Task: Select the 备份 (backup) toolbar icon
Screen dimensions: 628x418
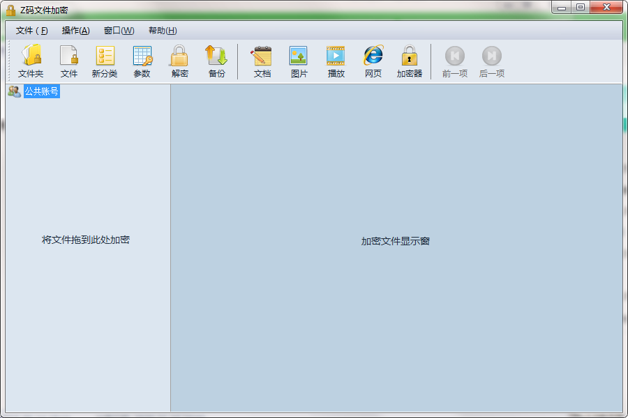Action: pyautogui.click(x=216, y=61)
